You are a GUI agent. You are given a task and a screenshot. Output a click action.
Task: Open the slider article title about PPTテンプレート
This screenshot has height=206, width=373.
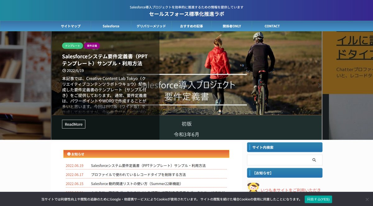point(105,60)
